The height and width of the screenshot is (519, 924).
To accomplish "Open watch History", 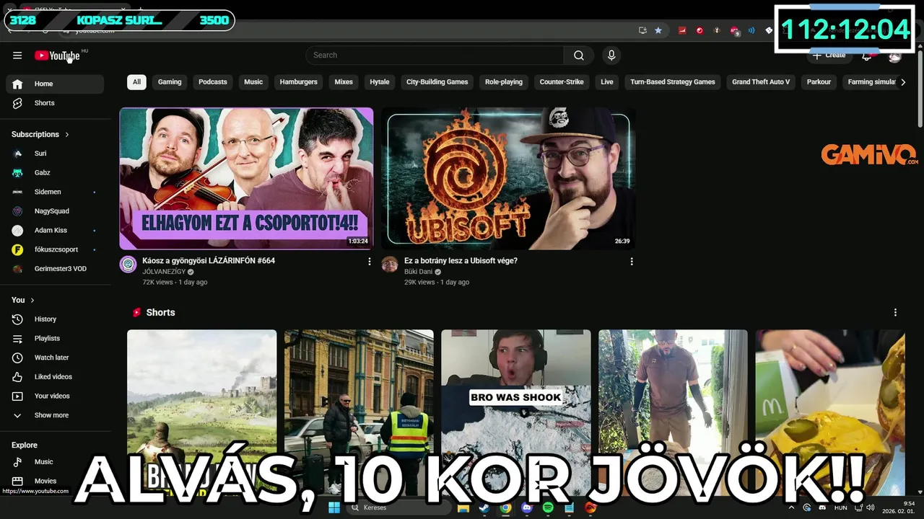I will pos(55,319).
